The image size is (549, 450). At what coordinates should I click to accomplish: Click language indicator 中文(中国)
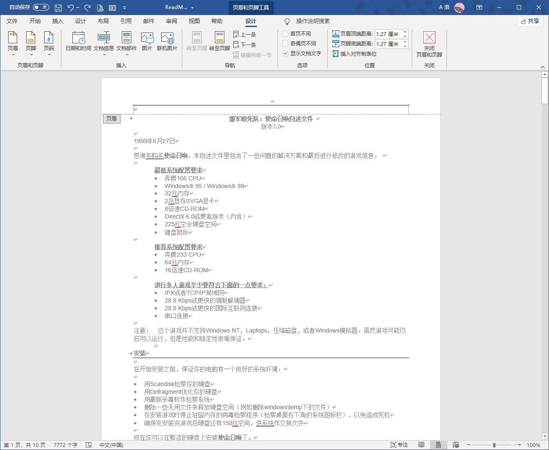[x=112, y=445]
